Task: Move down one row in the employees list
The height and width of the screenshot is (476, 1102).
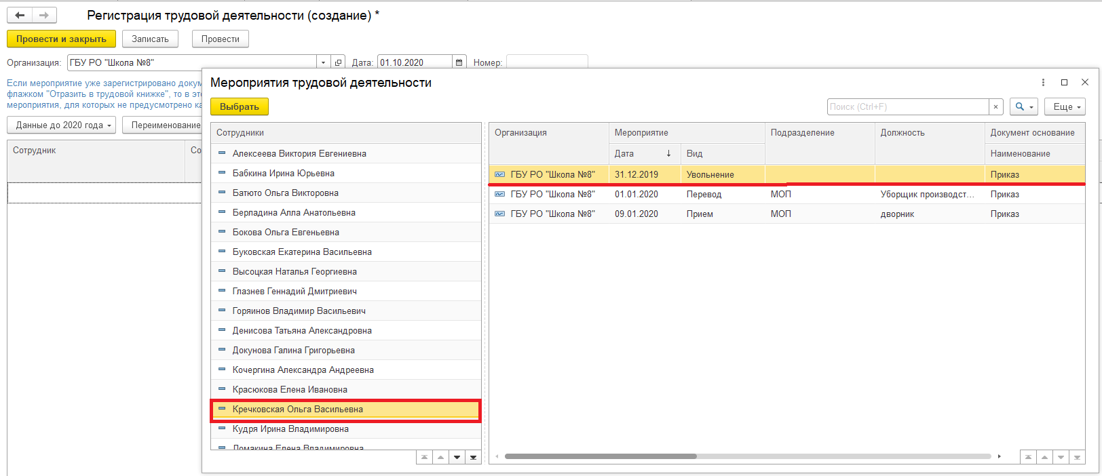Action: pos(457,457)
